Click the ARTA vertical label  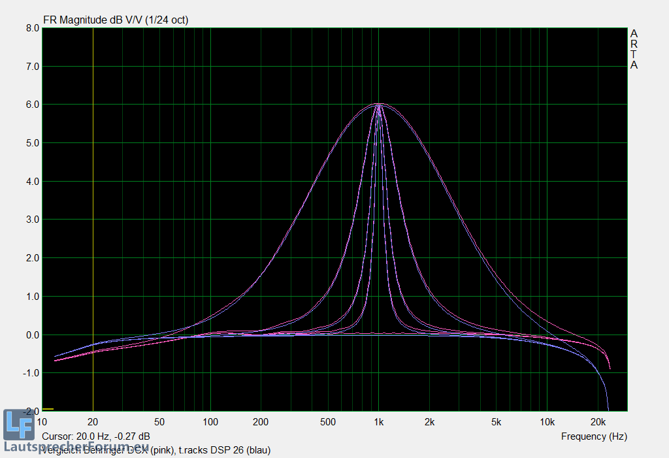point(634,49)
